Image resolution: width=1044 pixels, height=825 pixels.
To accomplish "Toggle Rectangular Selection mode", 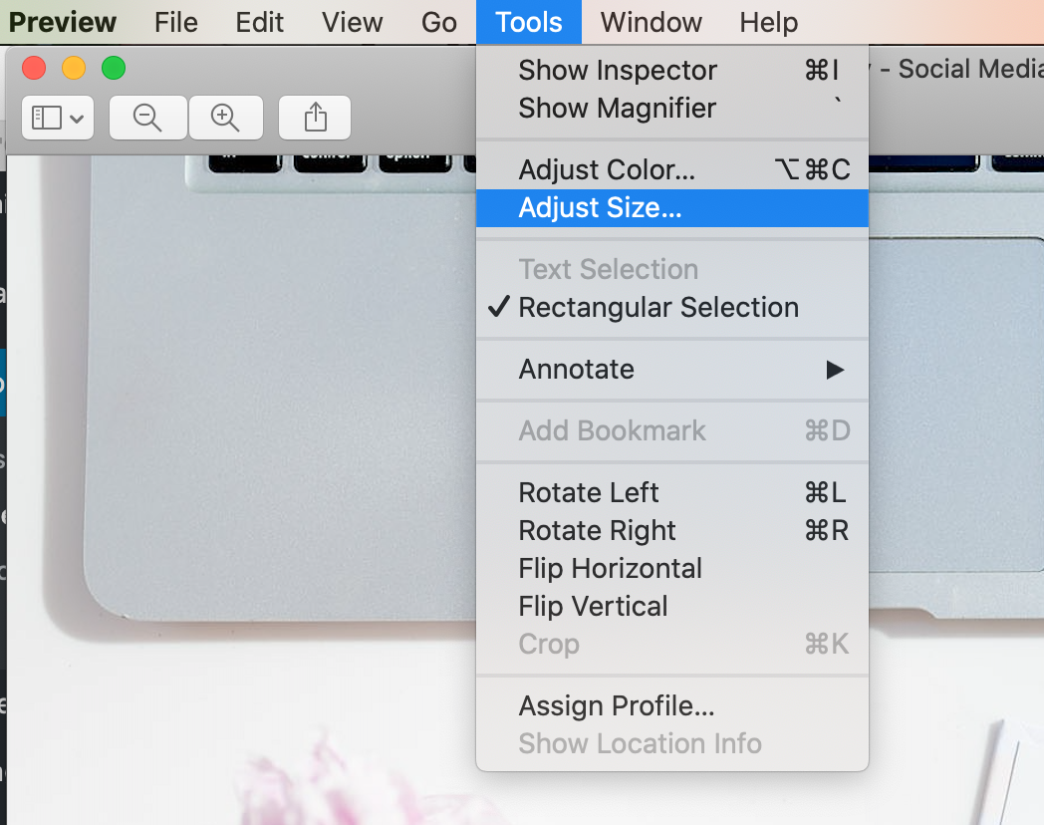I will tap(659, 307).
